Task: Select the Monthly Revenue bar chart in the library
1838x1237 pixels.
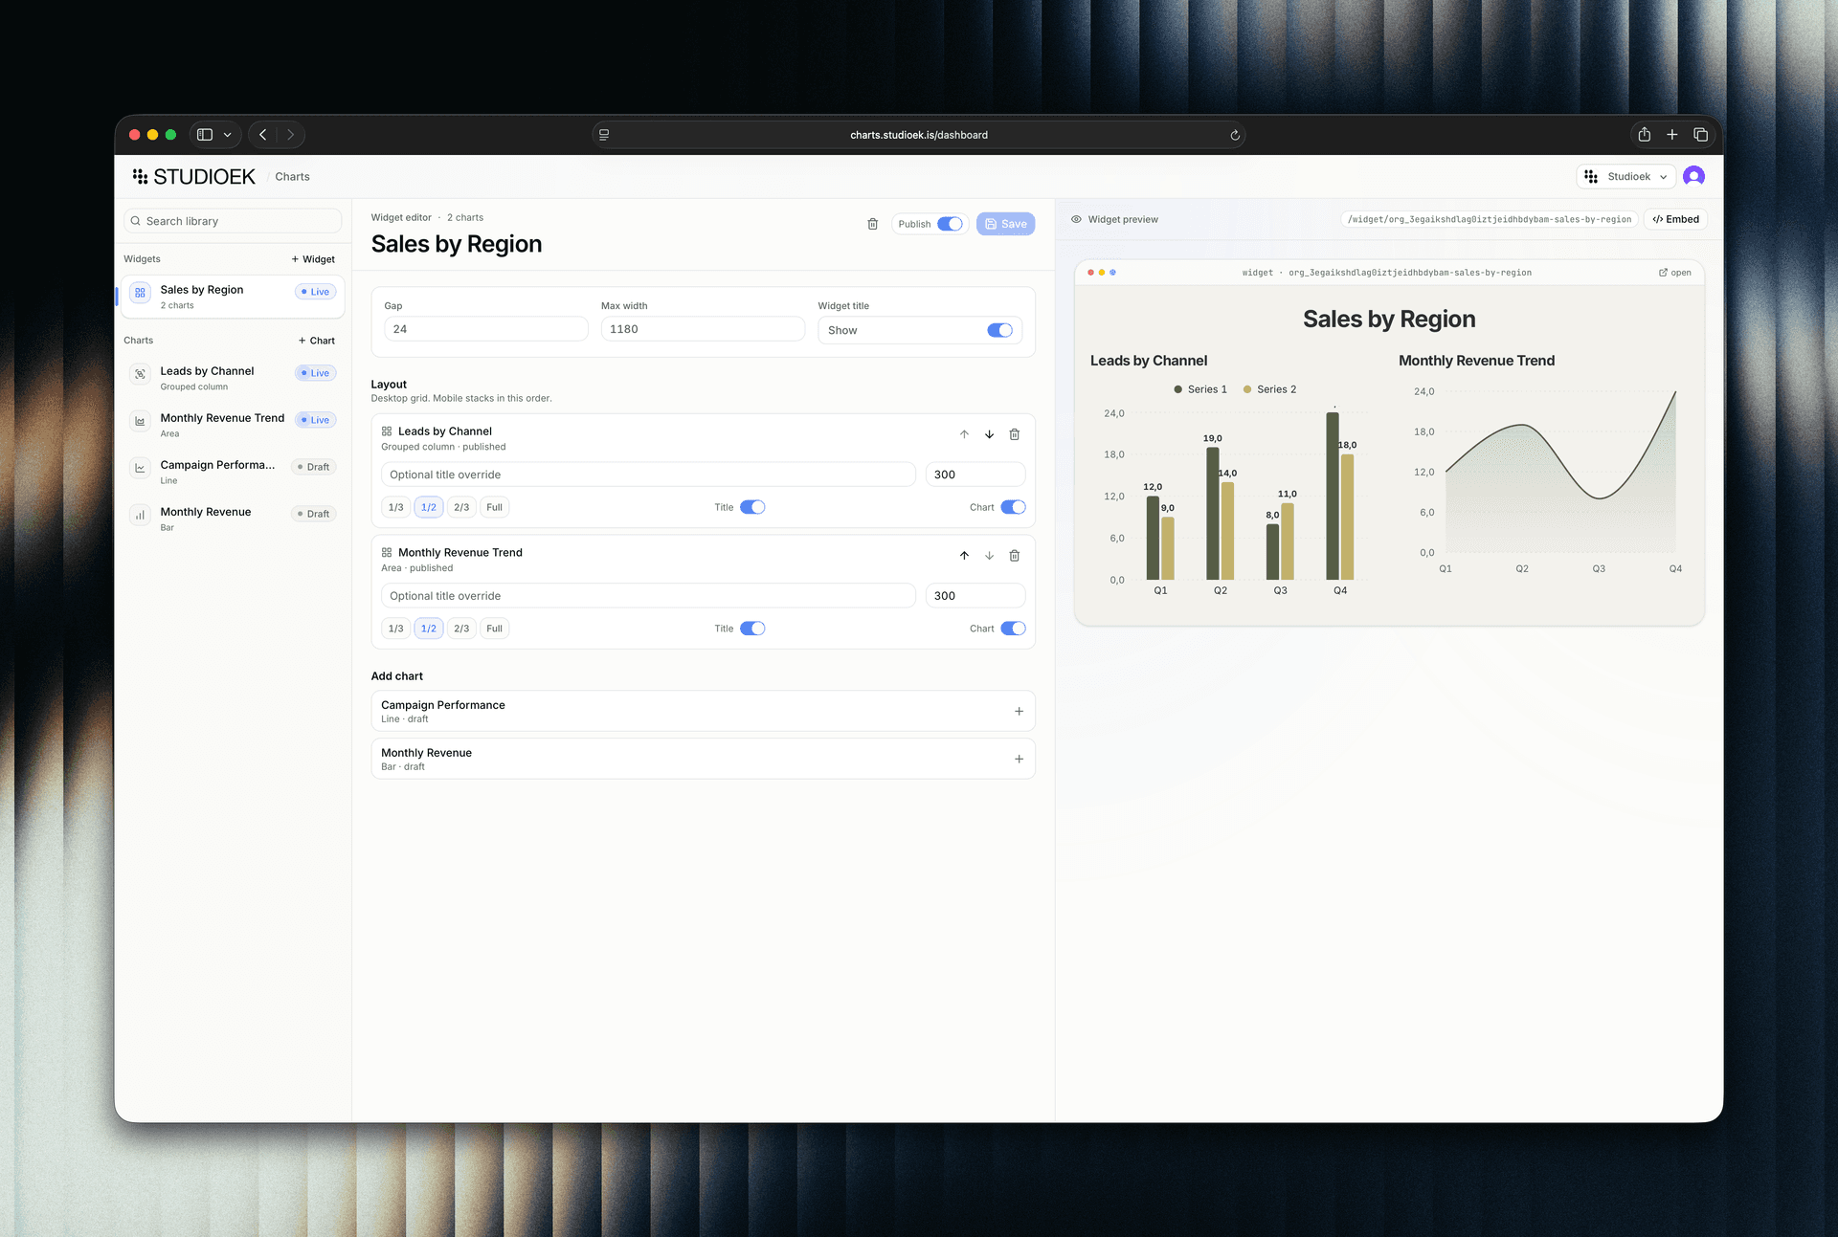Action: (x=233, y=519)
